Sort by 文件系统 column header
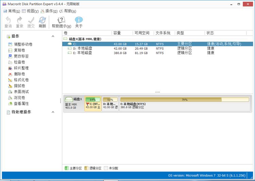Viewport: 255px width, 181px height. click(x=165, y=33)
